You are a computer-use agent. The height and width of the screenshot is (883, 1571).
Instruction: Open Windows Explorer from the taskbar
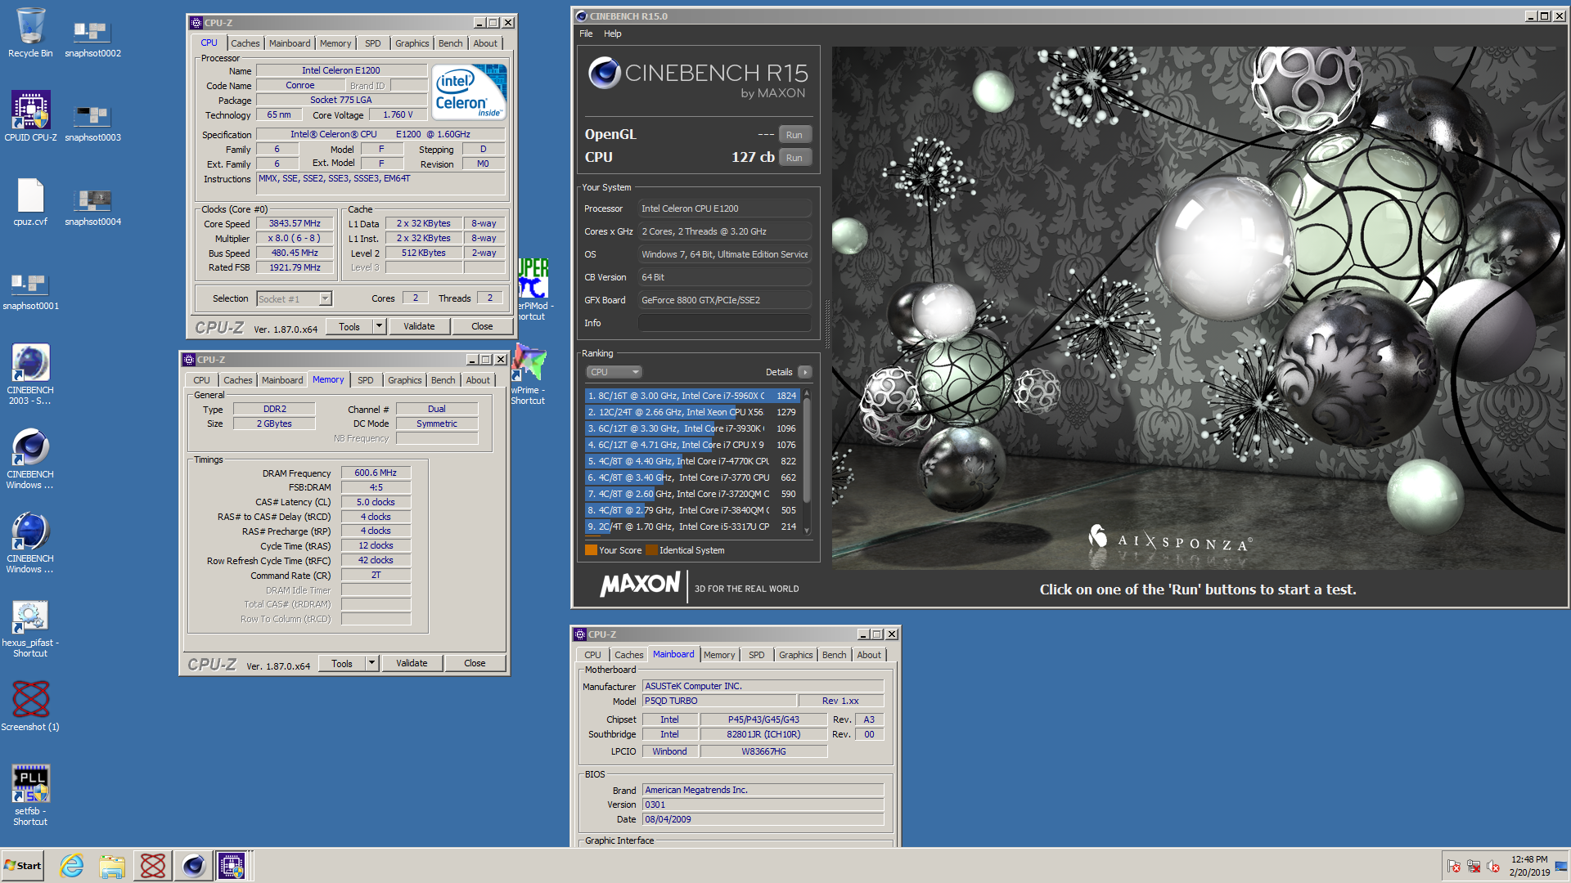coord(112,866)
